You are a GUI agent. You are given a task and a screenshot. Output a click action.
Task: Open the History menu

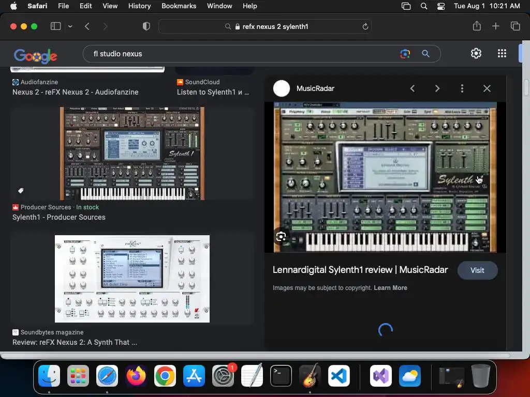[139, 6]
